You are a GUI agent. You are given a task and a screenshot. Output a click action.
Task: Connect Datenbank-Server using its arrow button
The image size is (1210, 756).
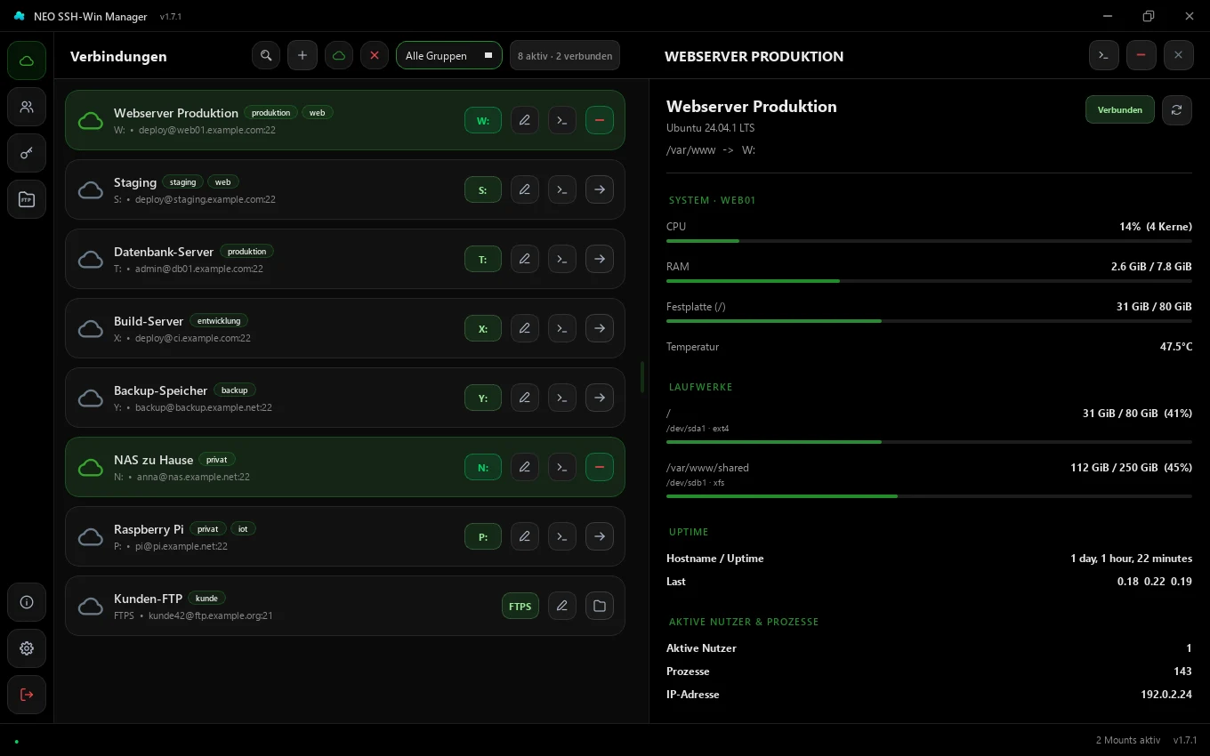pos(600,259)
